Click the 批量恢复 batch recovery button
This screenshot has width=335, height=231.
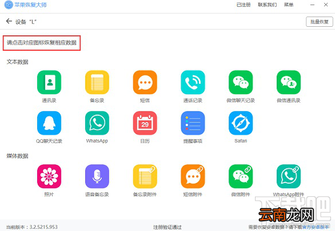[x=320, y=22]
